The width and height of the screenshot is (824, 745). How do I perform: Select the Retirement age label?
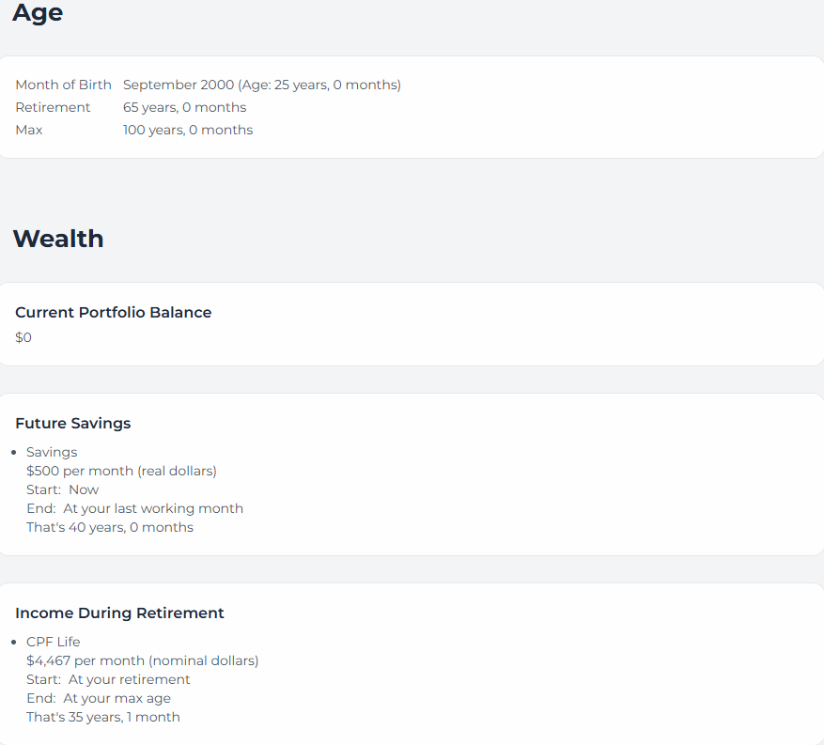point(53,107)
